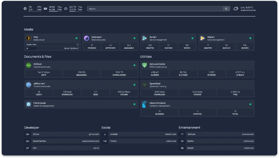Click Radarr MOVIES count 834

(245, 47)
